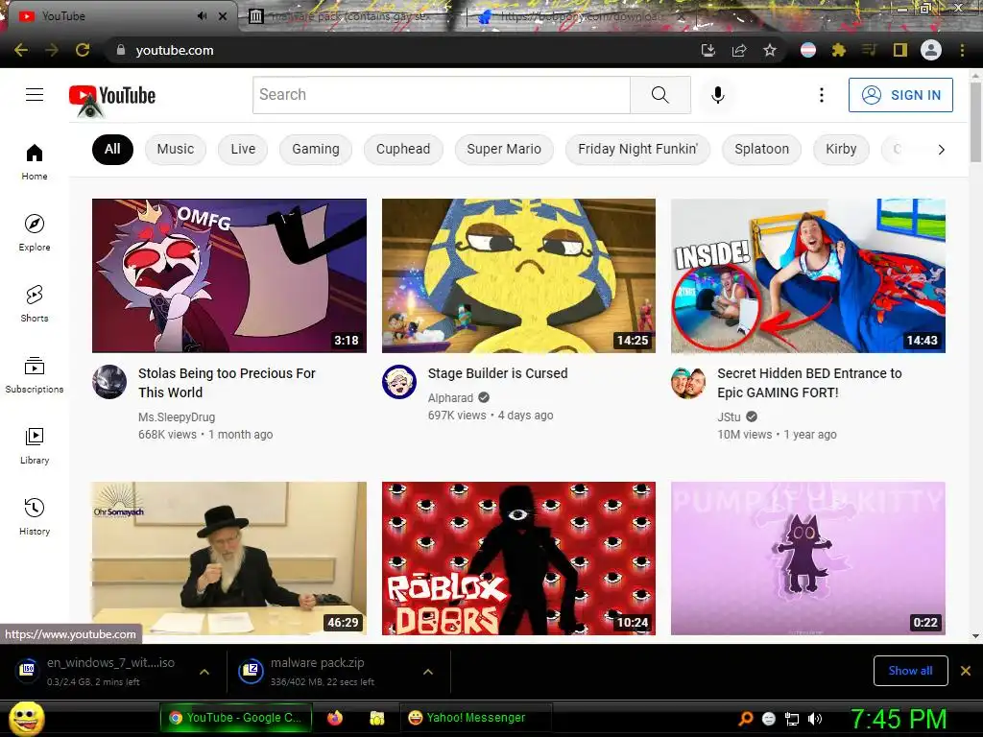
Task: Click the smiley Start button
Action: click(26, 719)
